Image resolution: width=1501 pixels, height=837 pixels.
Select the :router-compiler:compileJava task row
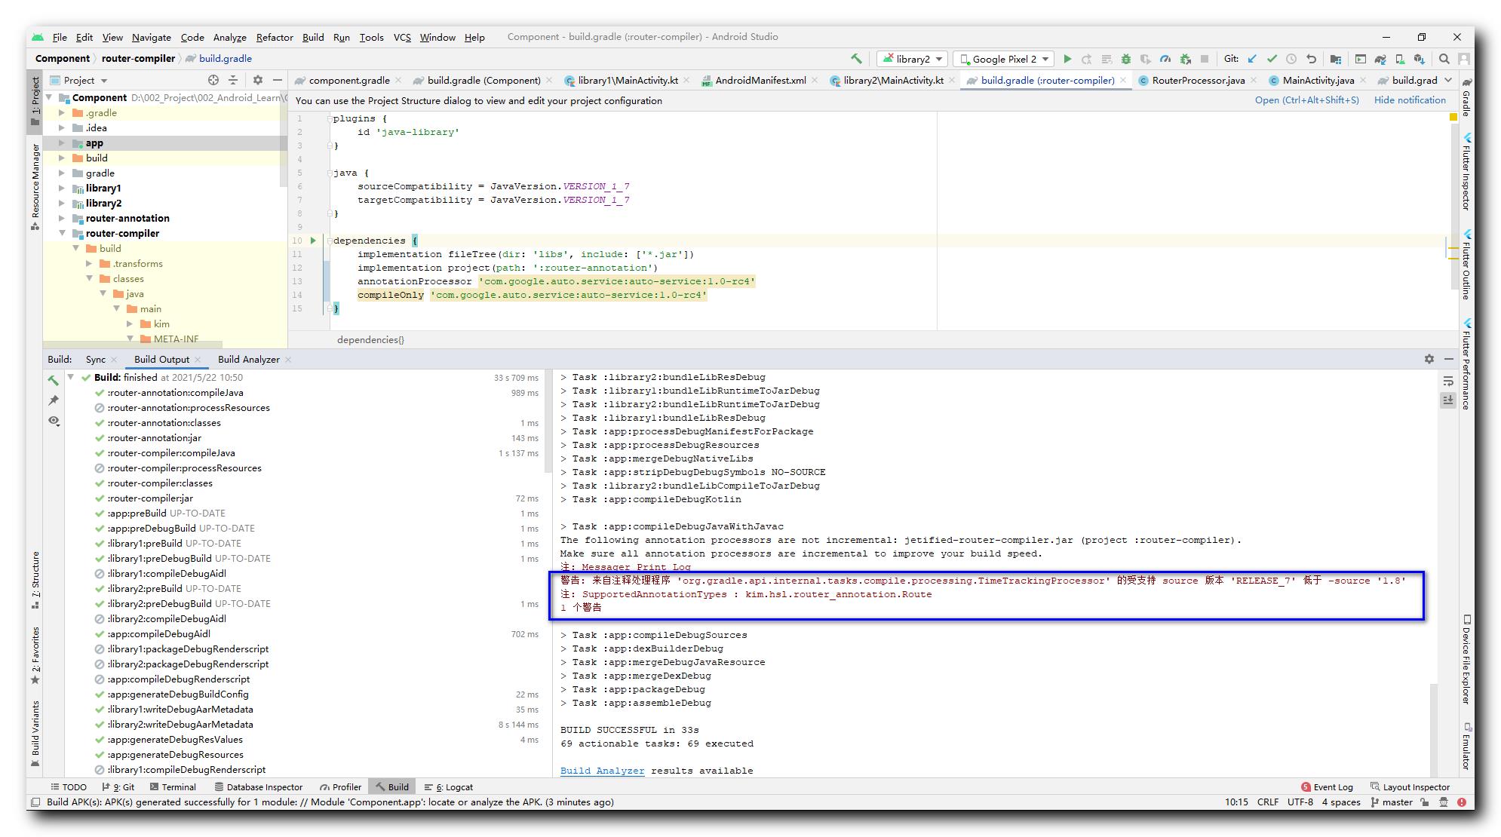(315, 452)
